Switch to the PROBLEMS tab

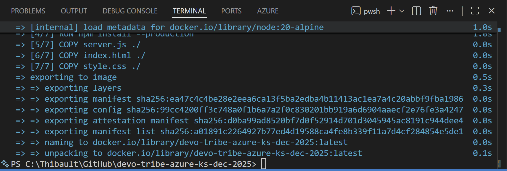tap(28, 11)
